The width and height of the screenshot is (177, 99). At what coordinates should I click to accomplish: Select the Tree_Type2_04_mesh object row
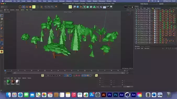click(x=142, y=43)
